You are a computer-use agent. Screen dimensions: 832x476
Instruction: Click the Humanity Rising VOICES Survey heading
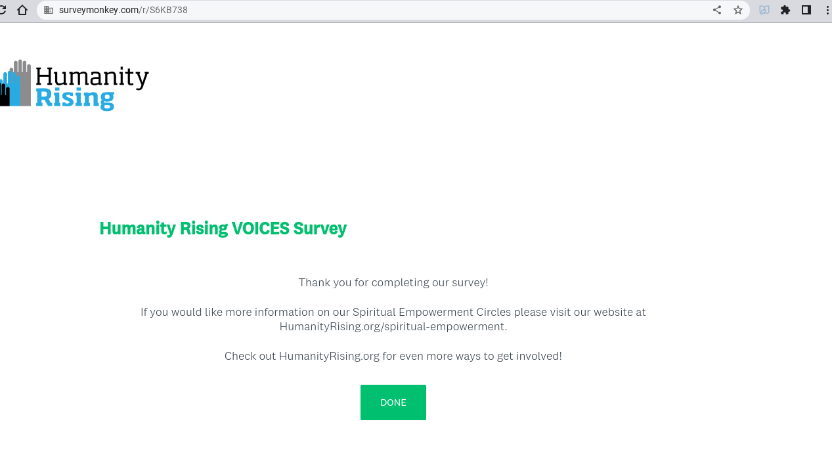tap(223, 228)
